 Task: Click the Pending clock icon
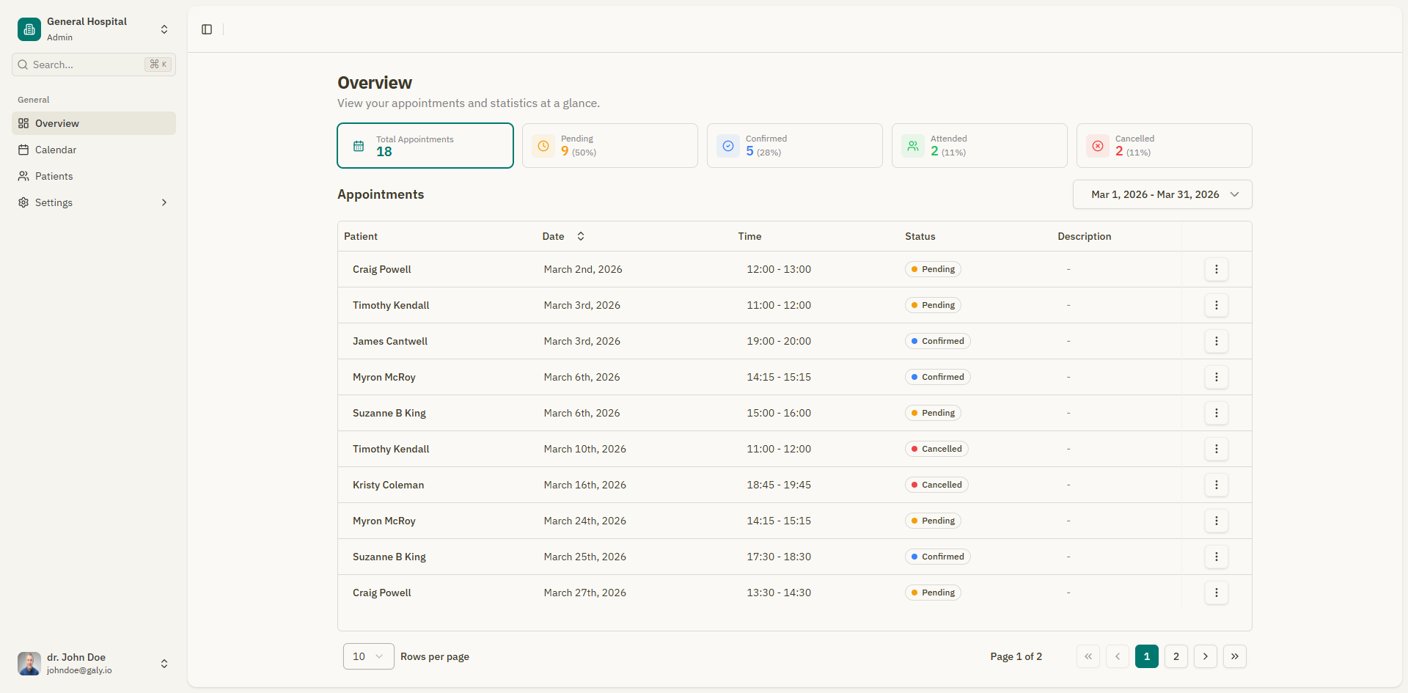coord(543,146)
